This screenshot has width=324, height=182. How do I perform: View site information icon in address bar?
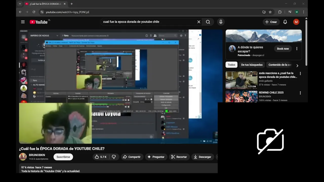[x=42, y=12]
